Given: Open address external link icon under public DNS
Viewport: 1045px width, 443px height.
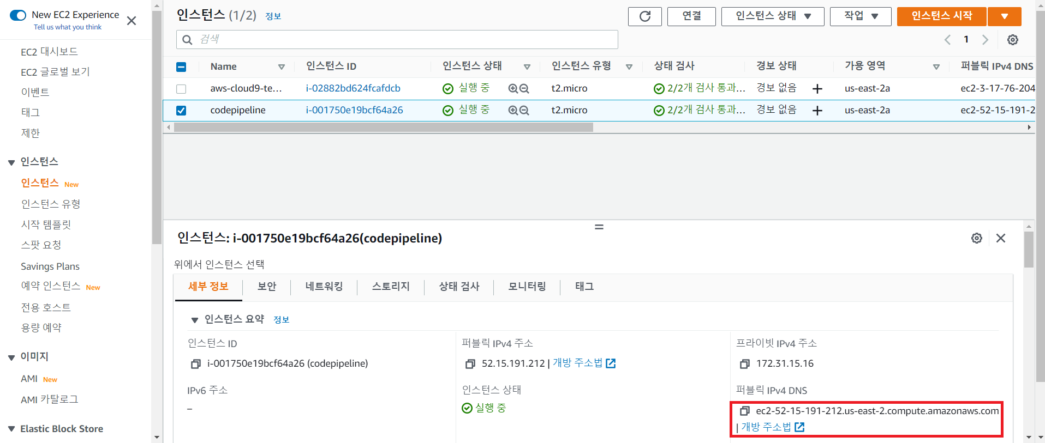Looking at the screenshot, I should tap(799, 427).
